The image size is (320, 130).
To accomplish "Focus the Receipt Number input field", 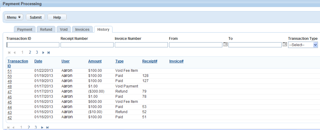I will [87, 45].
